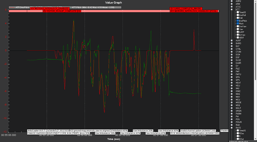Collapse the RATE tree node
257x142 pixels.
(x=232, y=128)
